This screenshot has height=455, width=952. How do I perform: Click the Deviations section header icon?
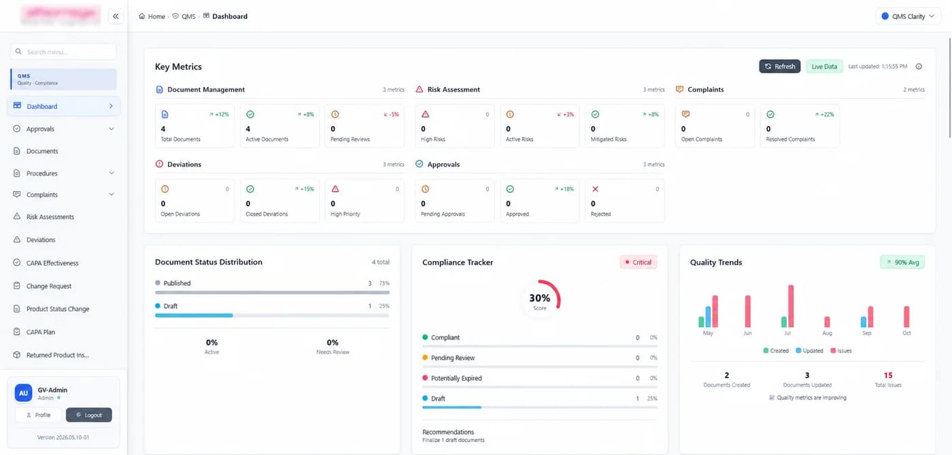[x=160, y=164]
